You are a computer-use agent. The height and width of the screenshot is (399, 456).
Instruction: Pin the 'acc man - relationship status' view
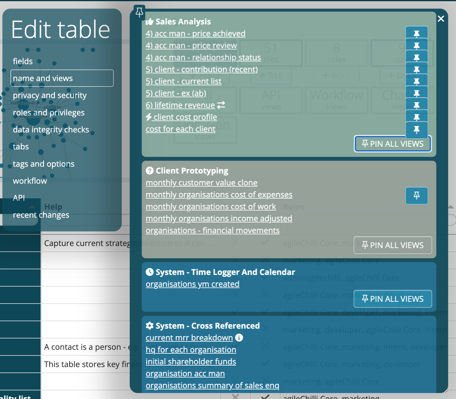(417, 58)
